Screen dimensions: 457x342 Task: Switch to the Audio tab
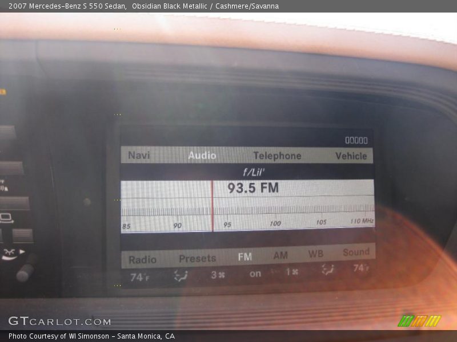click(202, 154)
